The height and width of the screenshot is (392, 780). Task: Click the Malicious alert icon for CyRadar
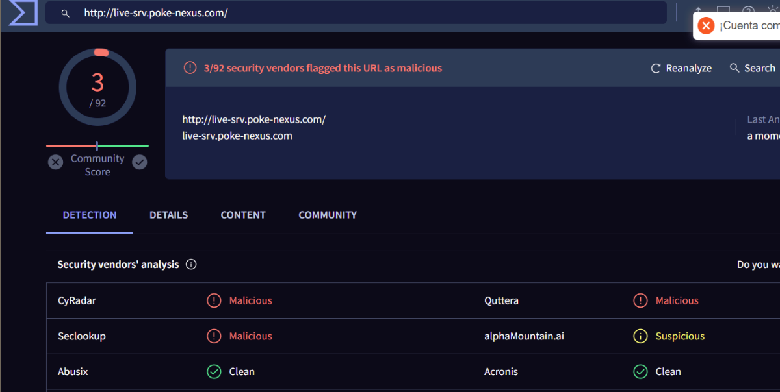[214, 300]
